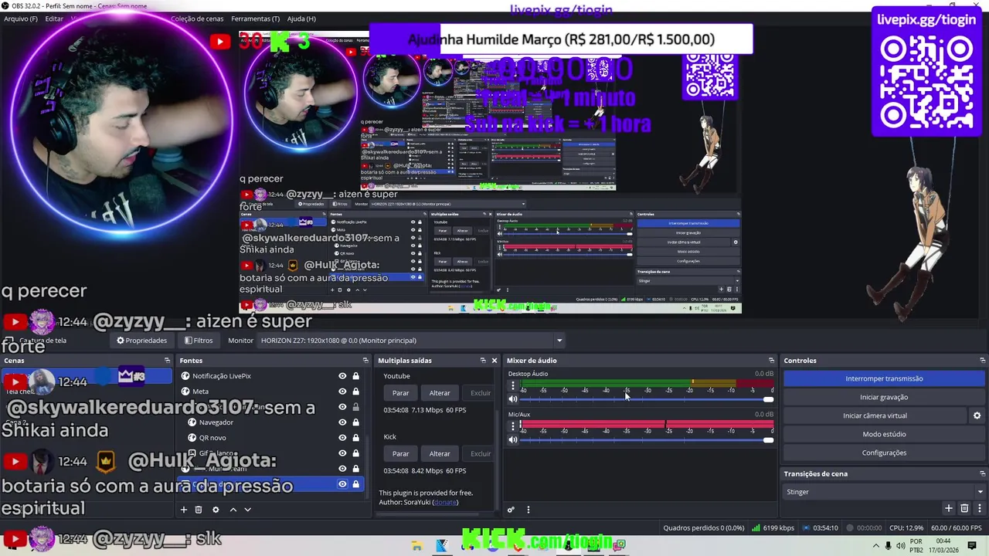This screenshot has width=989, height=556.
Task: Select the Navegador source row
Action: 270,422
